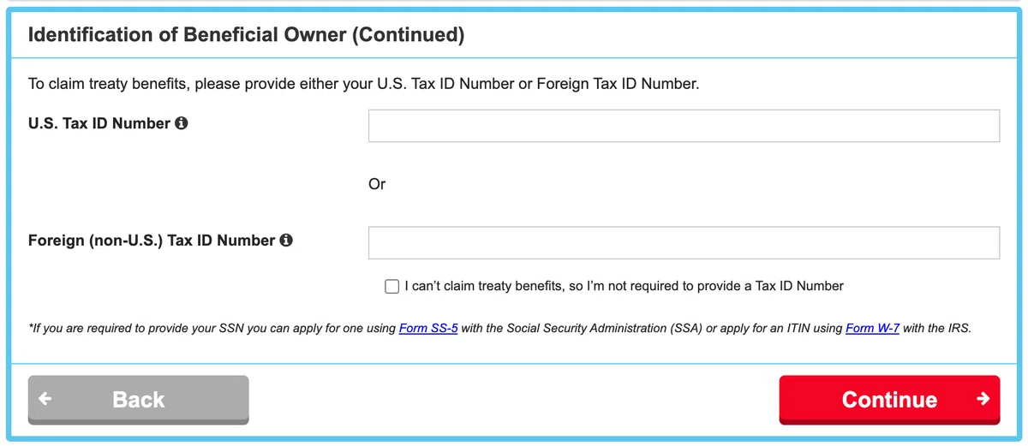Screen dimensions: 1028x446
Task: Focus the U.S. Tax ID Number field
Action: 684,126
